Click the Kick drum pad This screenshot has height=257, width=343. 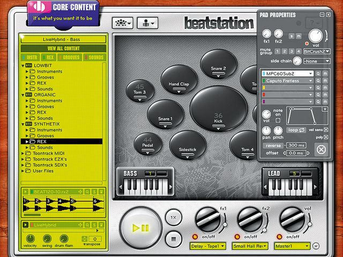(x=219, y=108)
